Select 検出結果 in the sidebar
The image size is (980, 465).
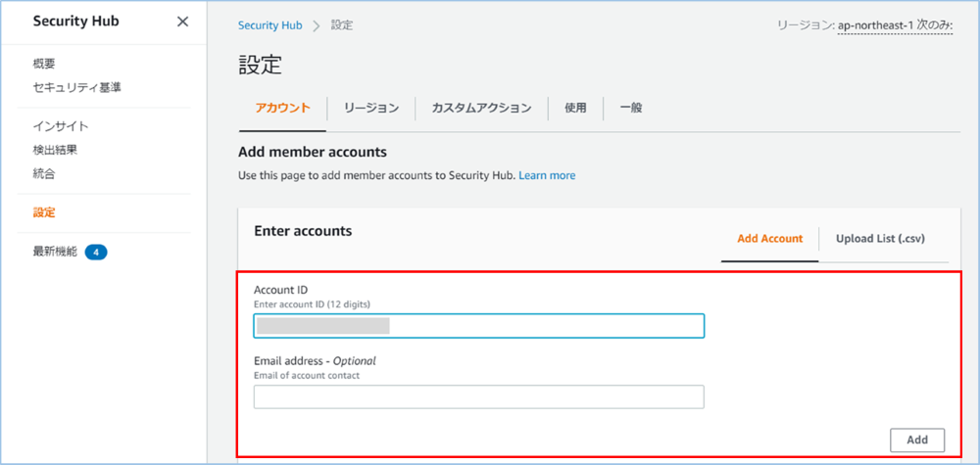click(x=55, y=150)
